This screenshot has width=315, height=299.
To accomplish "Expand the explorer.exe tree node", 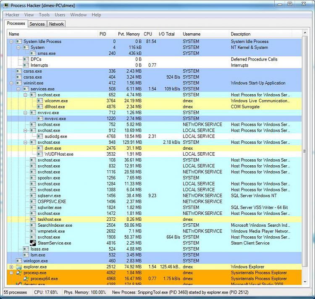I will click(11, 267).
